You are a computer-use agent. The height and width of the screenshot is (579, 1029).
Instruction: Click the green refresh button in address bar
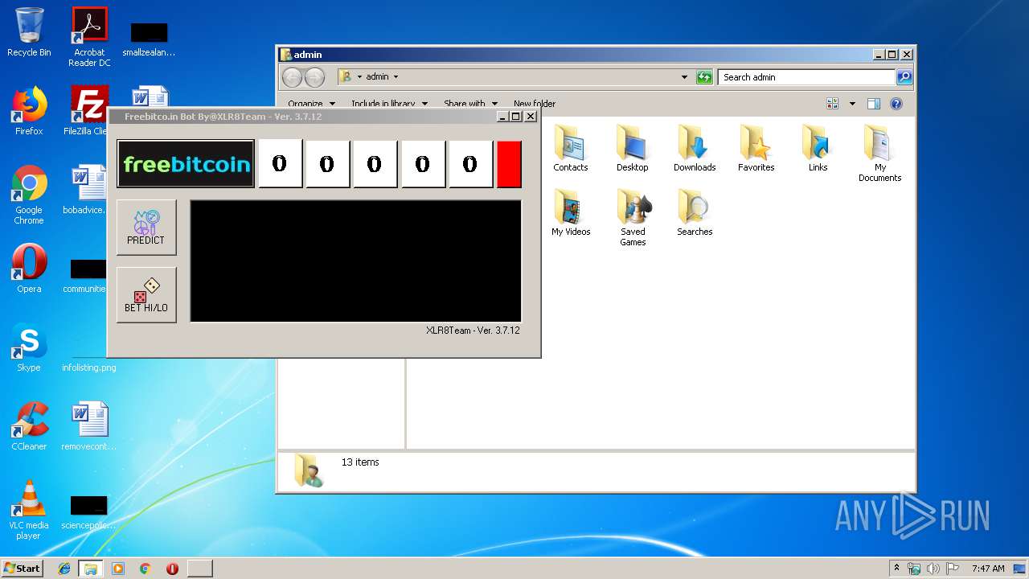tap(704, 77)
